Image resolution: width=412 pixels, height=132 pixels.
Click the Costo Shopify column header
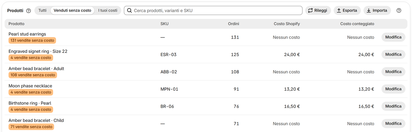(x=287, y=24)
